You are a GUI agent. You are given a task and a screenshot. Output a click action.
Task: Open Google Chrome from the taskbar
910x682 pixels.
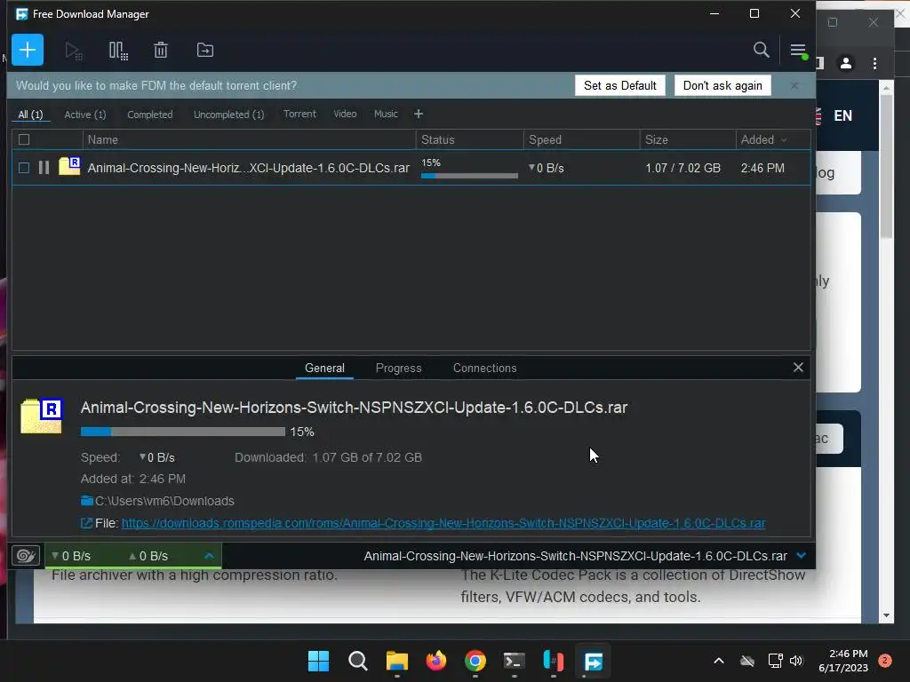point(475,661)
